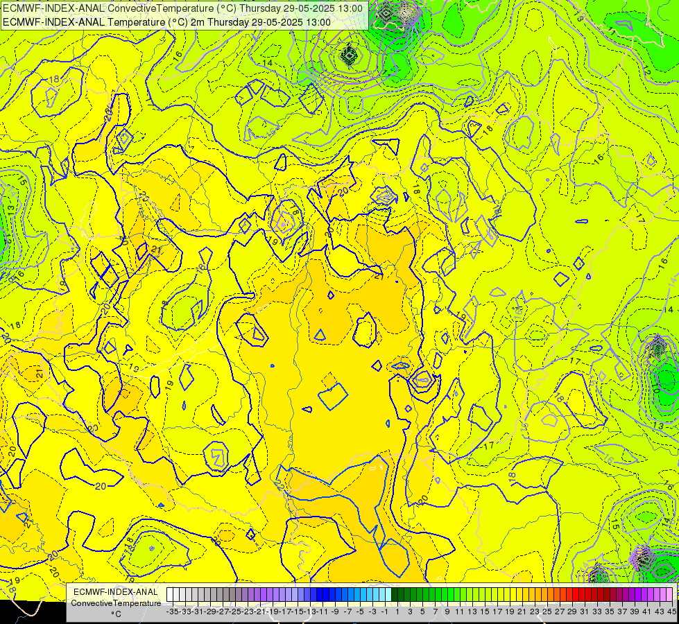Click the 41 legend value

click(x=647, y=612)
